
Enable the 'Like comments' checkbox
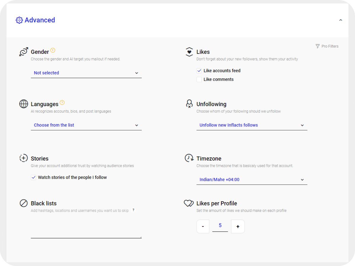199,80
